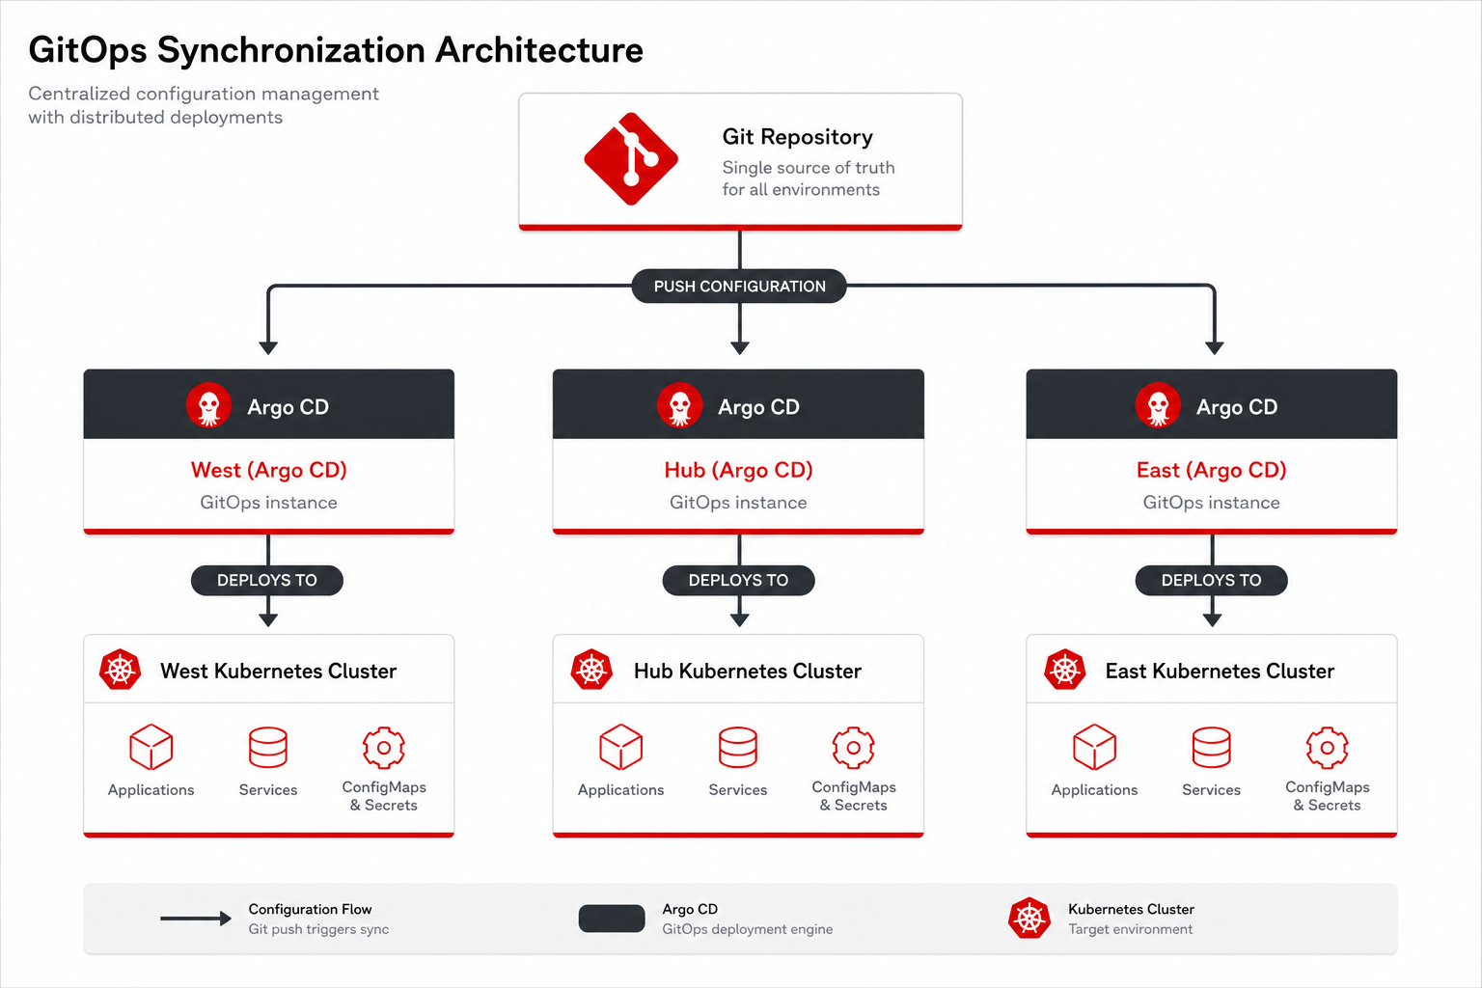
Task: Click the Kubernetes wheel icon beside Hub Kubernetes Cluster
Action: pos(591,669)
